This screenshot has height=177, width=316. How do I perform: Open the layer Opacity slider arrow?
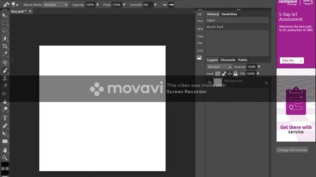pyautogui.click(x=259, y=67)
